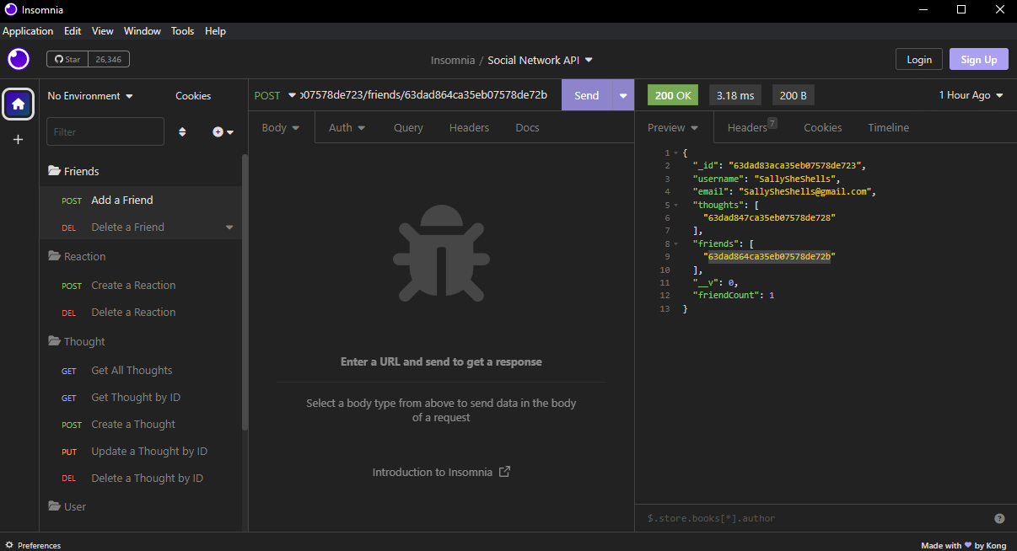Screen dimensions: 1017x551
Task: Click the sort order arrows icon
Action: pos(182,131)
